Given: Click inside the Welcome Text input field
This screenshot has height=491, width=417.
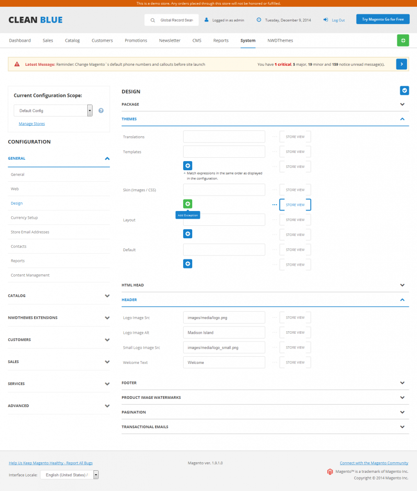Looking at the screenshot, I should pos(224,362).
